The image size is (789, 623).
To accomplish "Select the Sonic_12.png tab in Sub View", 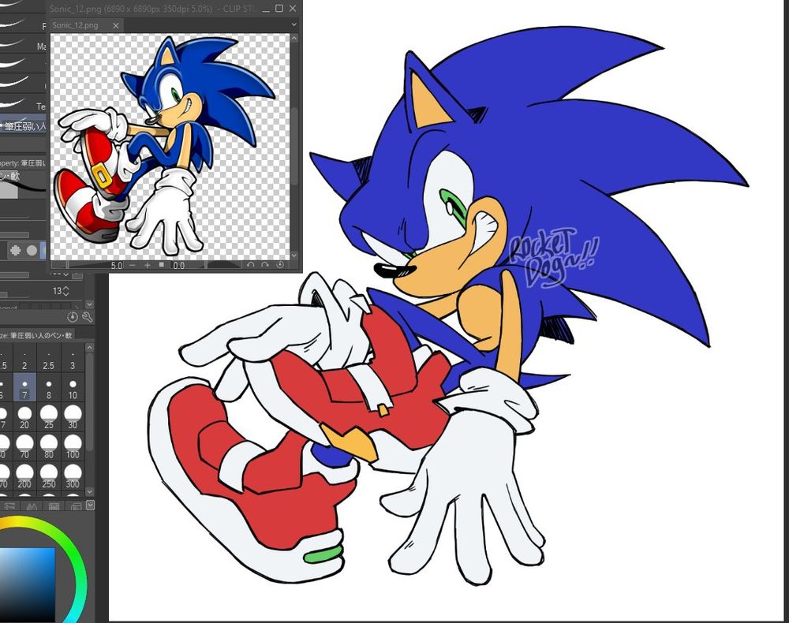I will [x=86, y=25].
